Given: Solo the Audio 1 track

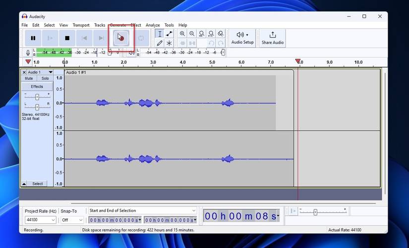Looking at the screenshot, I should pyautogui.click(x=45, y=78).
